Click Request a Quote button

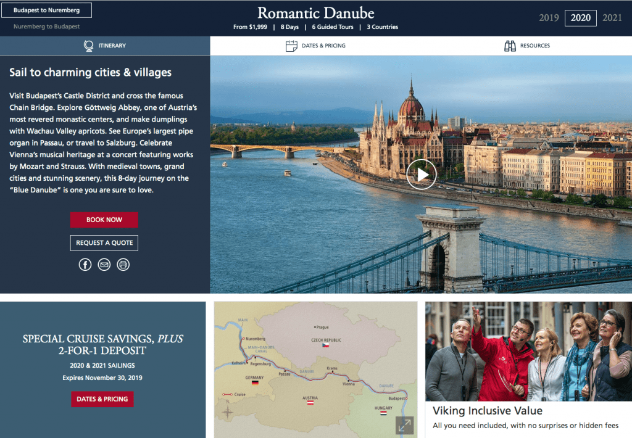pos(104,243)
